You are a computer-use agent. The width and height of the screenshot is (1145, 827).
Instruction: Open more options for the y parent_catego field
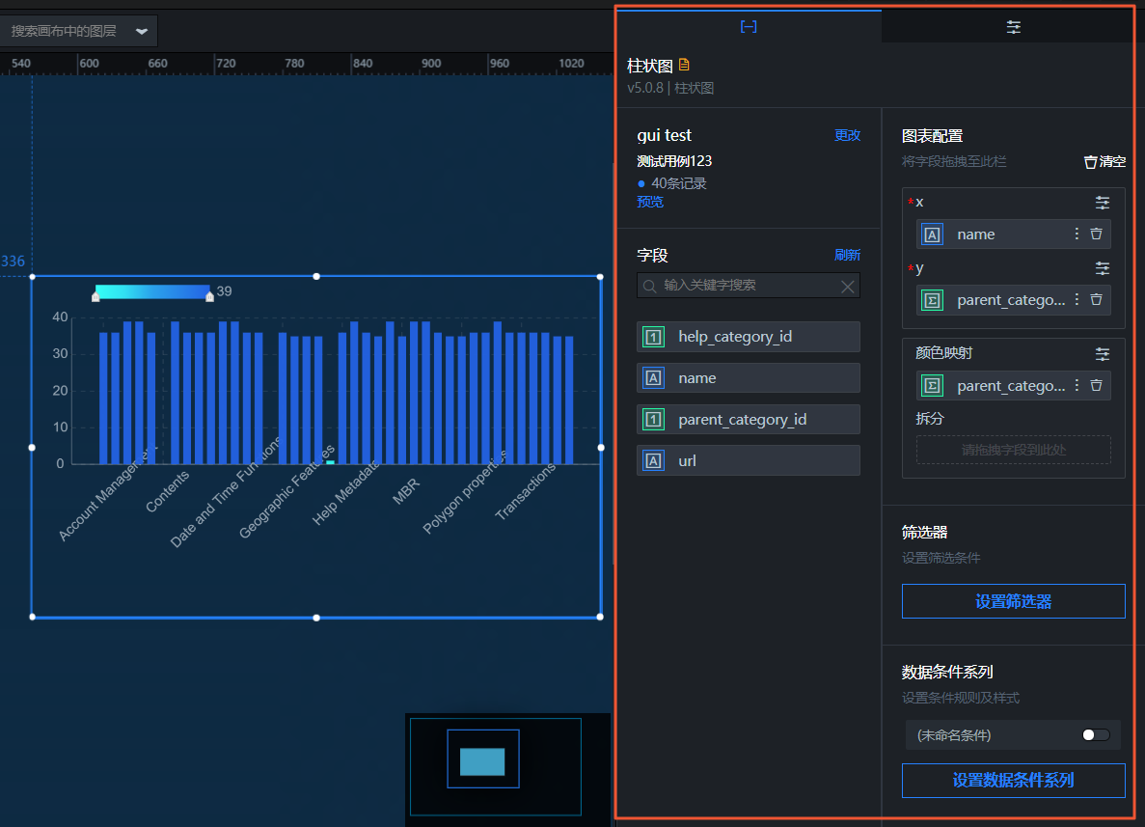1077,299
